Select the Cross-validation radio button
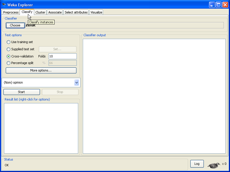Image resolution: width=230 pixels, height=172 pixels. pyautogui.click(x=9, y=56)
